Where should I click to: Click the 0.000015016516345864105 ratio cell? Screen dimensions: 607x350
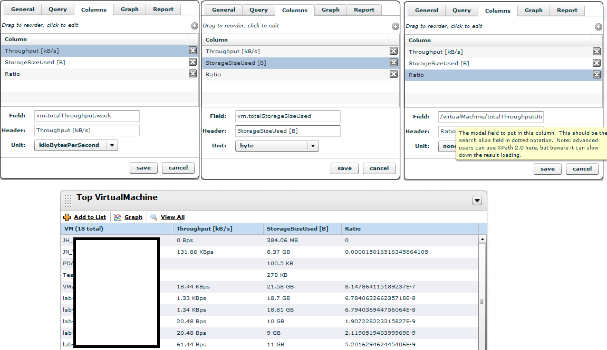(x=387, y=252)
